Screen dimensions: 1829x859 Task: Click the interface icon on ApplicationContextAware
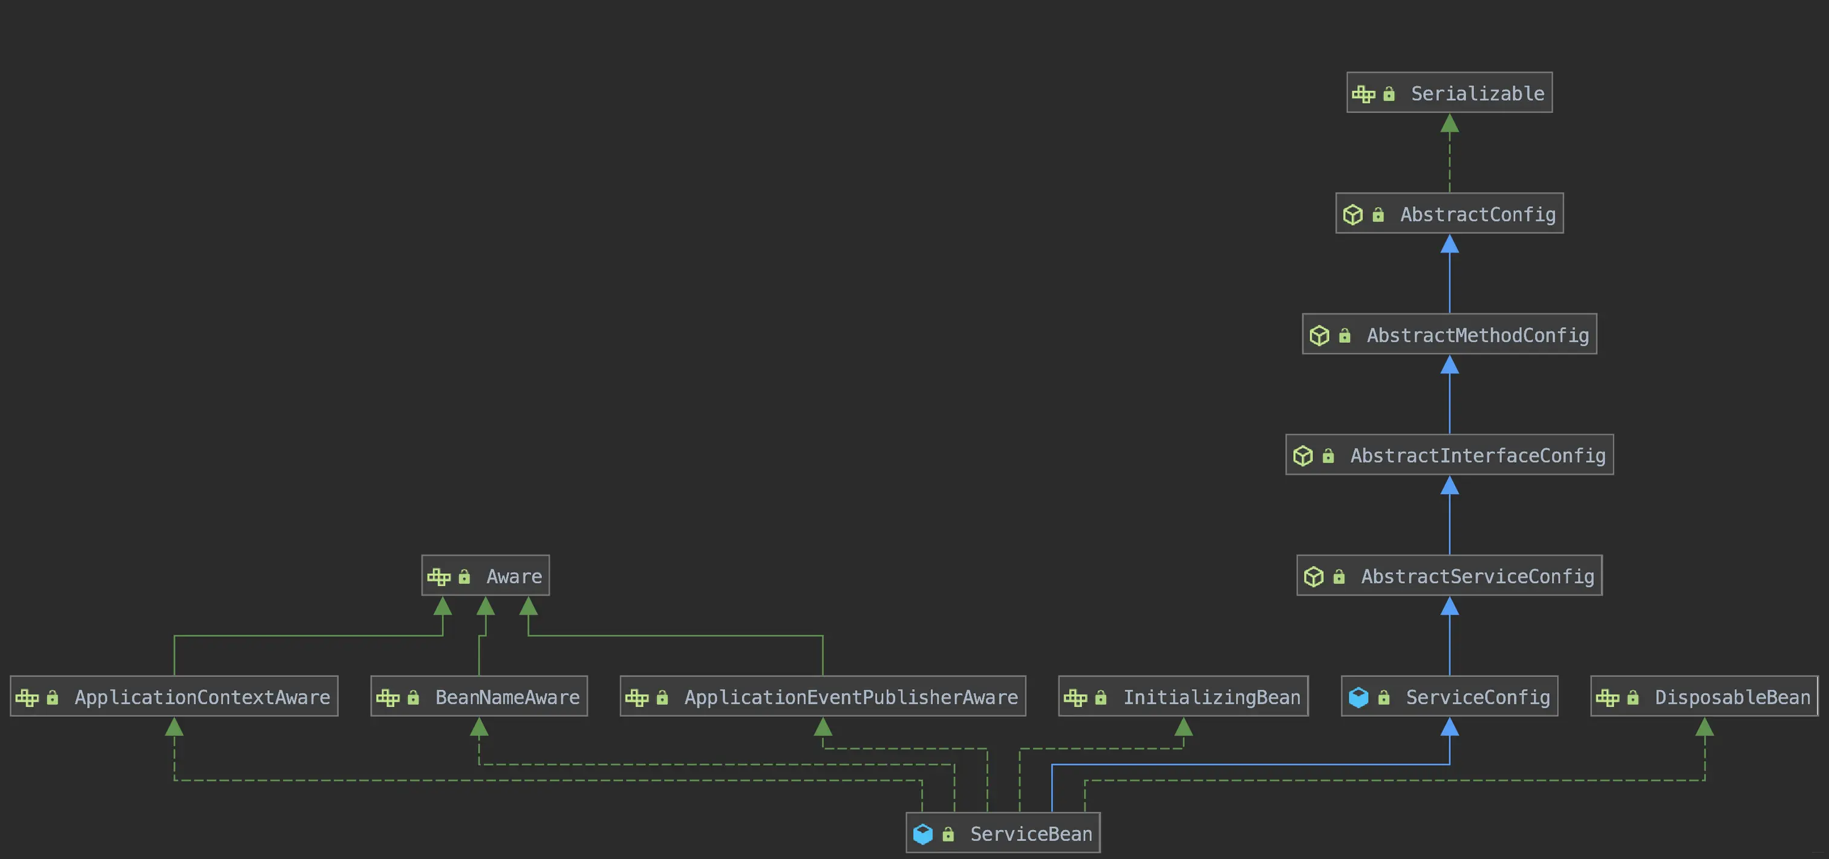[x=27, y=697]
